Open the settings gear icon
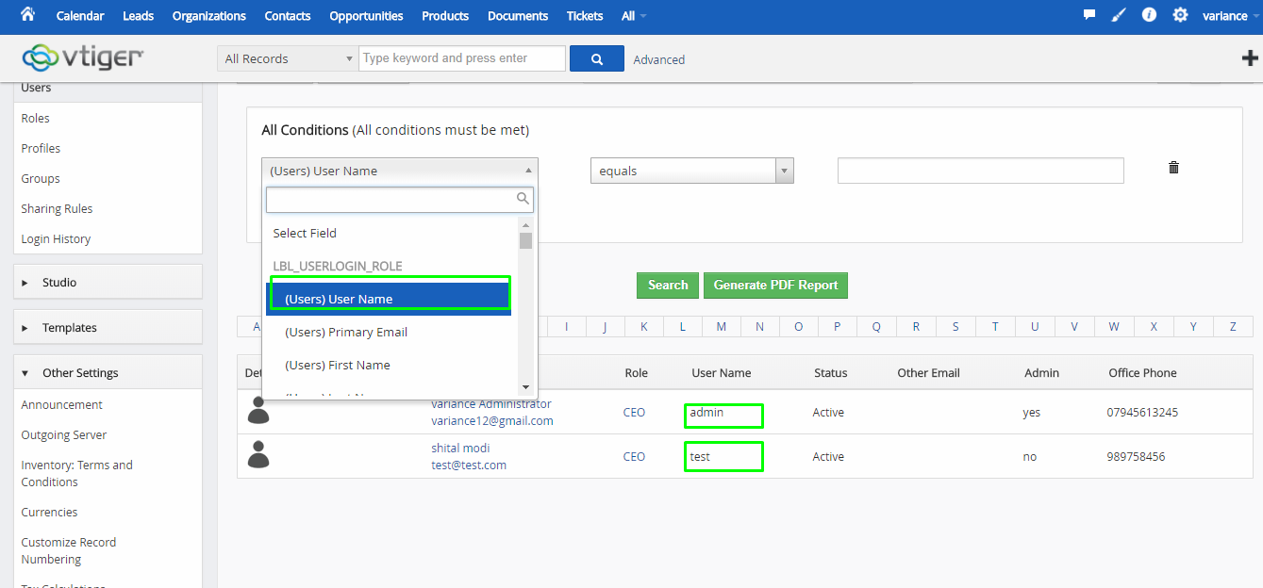This screenshot has height=588, width=1263. (1180, 15)
